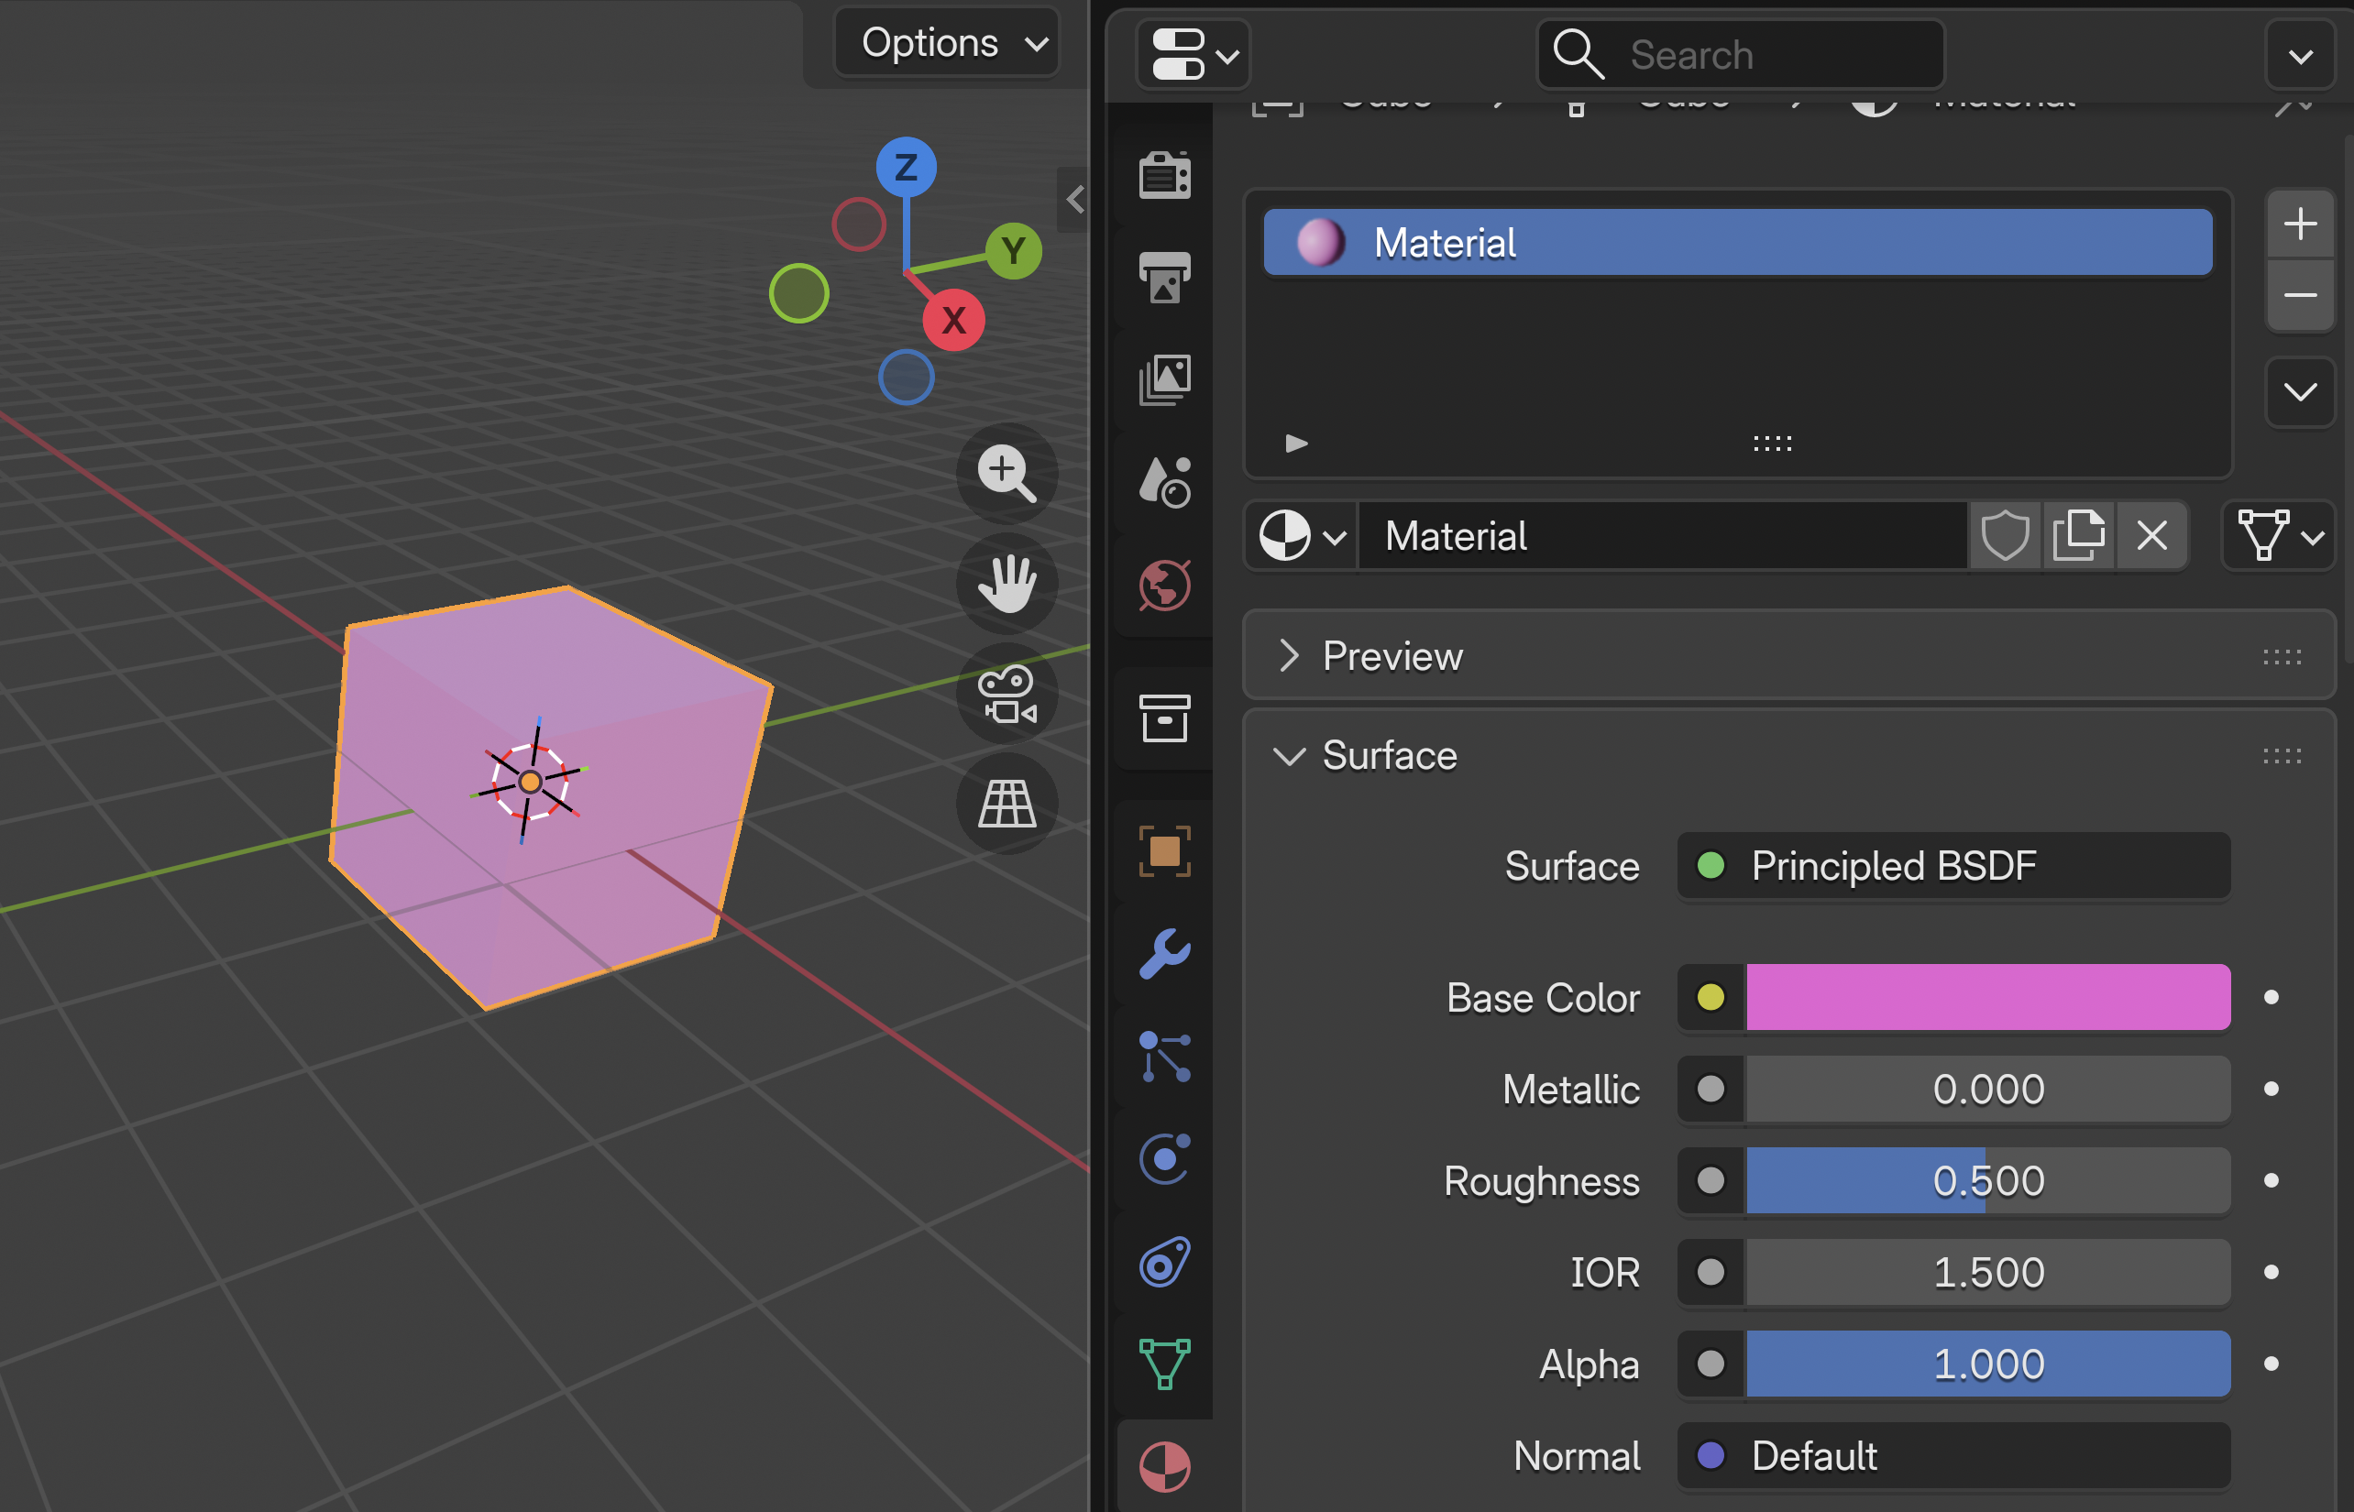Image resolution: width=2354 pixels, height=1512 pixels.
Task: Click the viewport Pan hand icon
Action: (1006, 583)
